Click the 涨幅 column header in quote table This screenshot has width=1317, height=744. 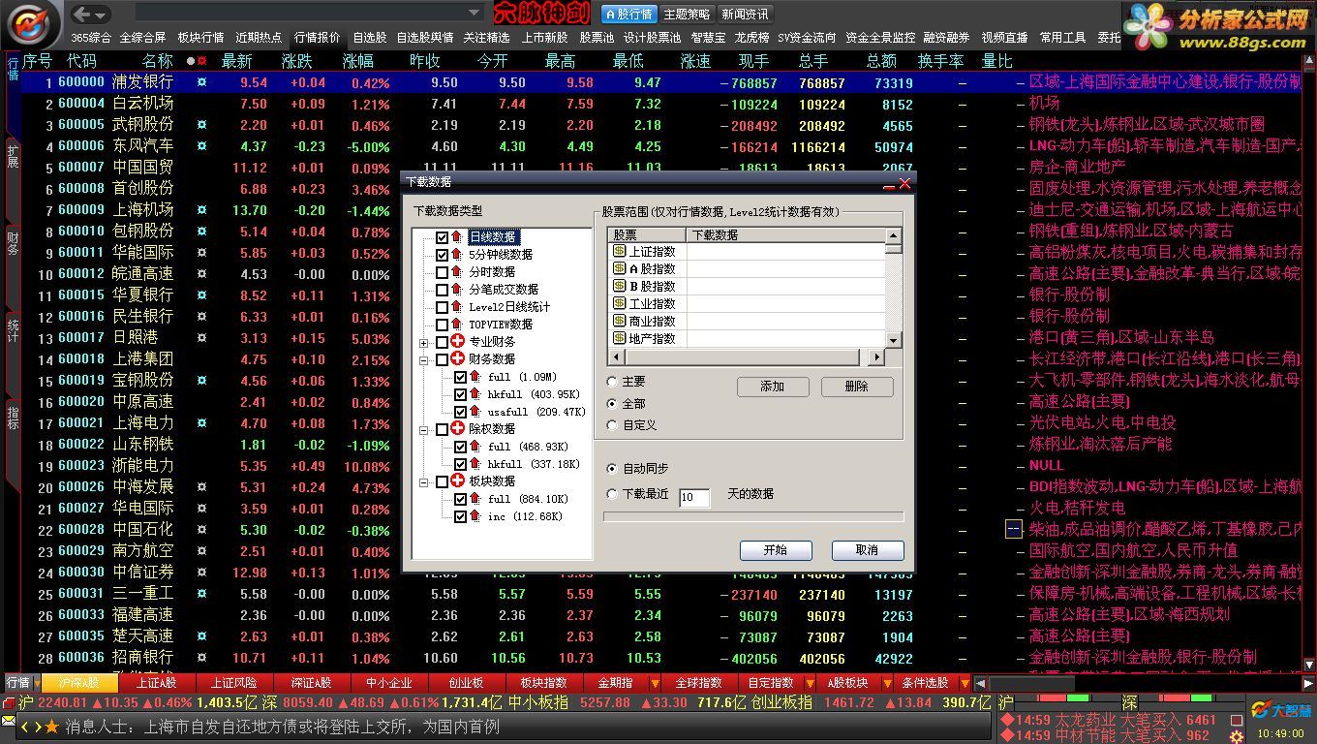pyautogui.click(x=357, y=61)
